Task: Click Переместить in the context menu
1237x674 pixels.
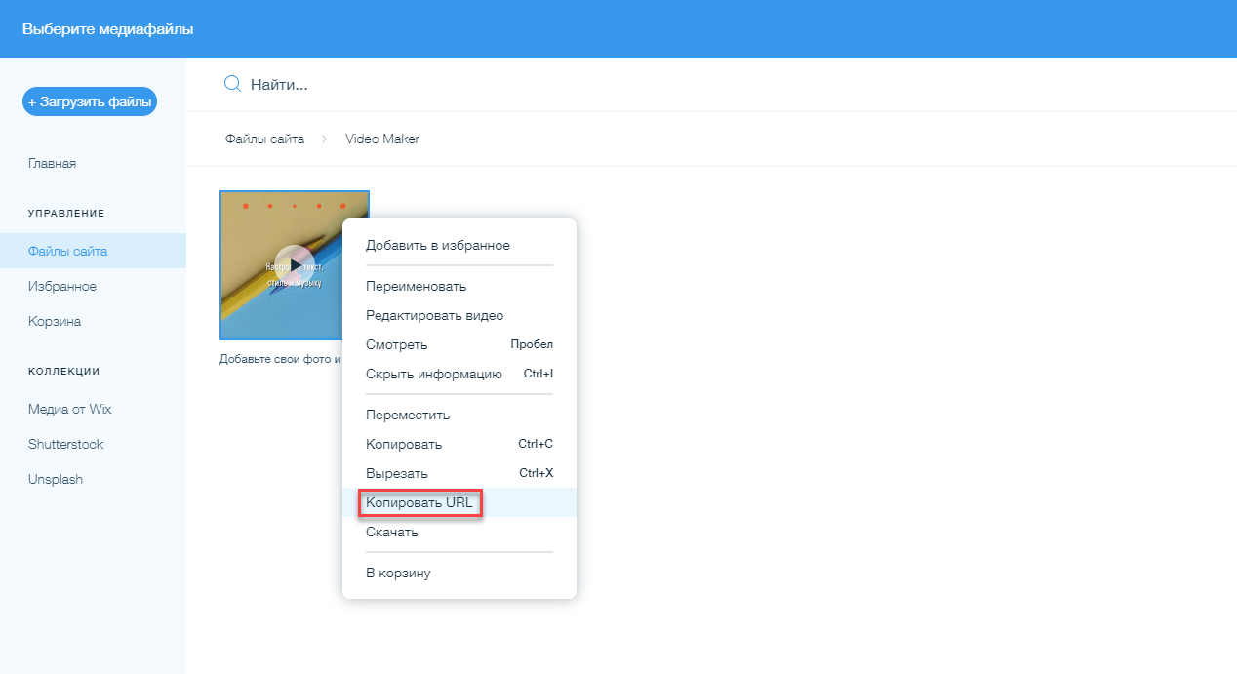Action: pos(407,415)
